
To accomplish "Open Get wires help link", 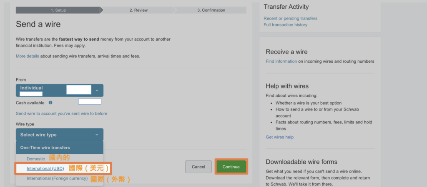I will [279, 137].
